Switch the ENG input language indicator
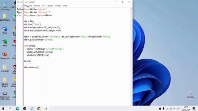This screenshot has width=198, height=111. [179, 109]
